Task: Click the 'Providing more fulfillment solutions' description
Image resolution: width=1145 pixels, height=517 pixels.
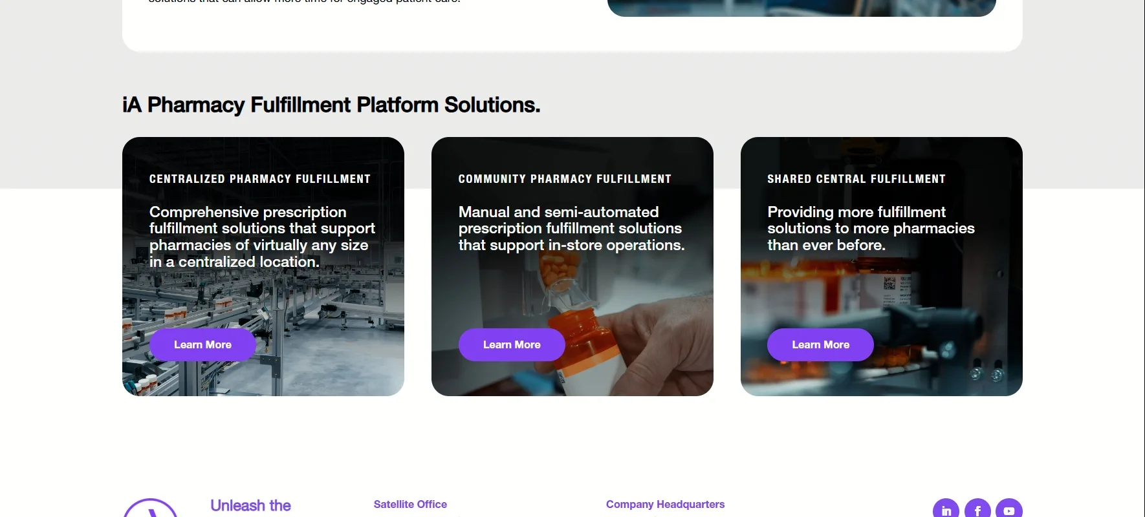Action: 871,229
